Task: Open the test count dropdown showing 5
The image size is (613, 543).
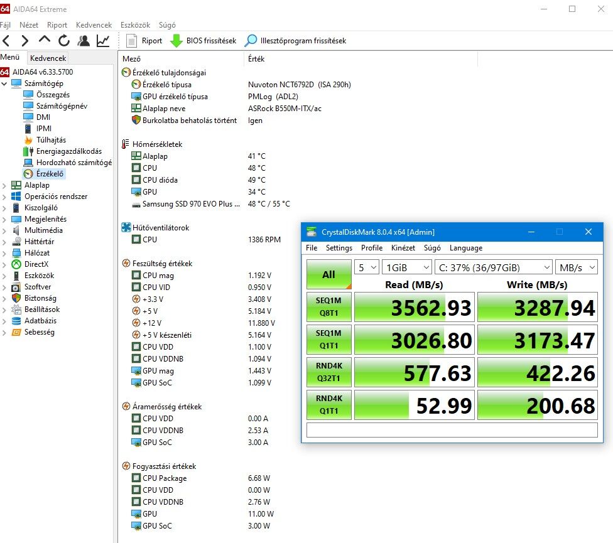Action: [367, 267]
